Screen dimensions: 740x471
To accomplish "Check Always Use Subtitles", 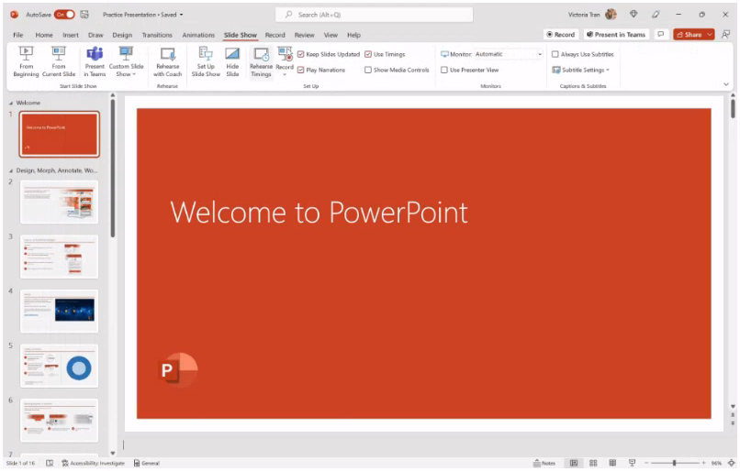I will click(555, 54).
